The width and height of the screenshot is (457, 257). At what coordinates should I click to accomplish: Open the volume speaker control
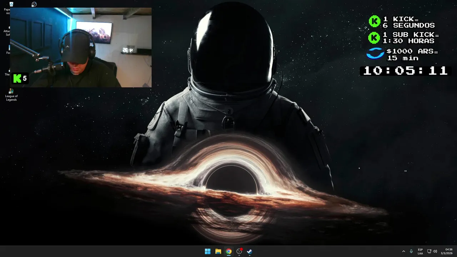pos(435,251)
